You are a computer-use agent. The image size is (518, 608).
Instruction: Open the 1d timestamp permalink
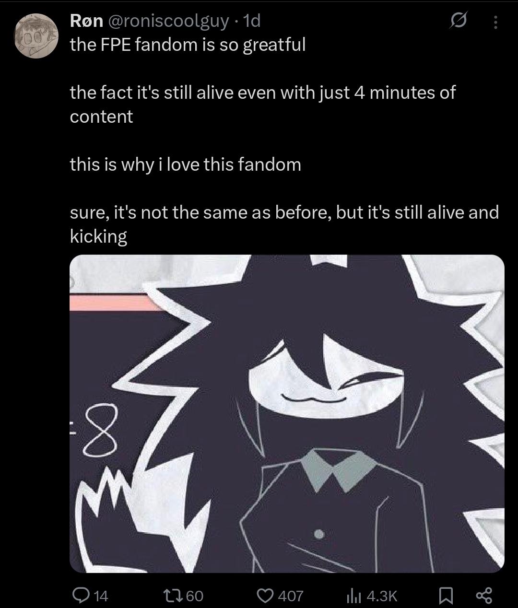pyautogui.click(x=251, y=20)
